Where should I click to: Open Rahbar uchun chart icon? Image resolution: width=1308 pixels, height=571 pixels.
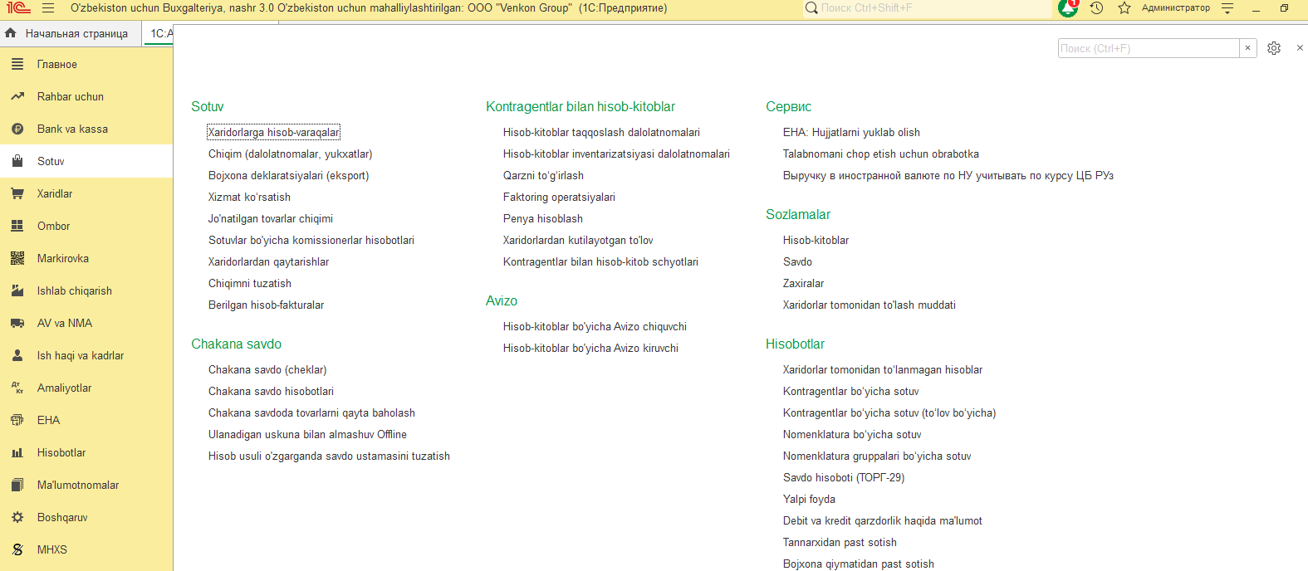(x=17, y=96)
